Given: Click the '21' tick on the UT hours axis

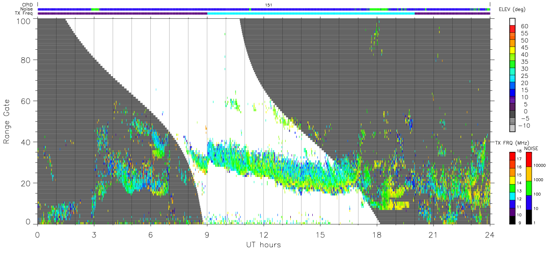Looking at the screenshot, I should [433, 234].
